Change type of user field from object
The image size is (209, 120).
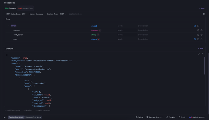tap(94, 39)
